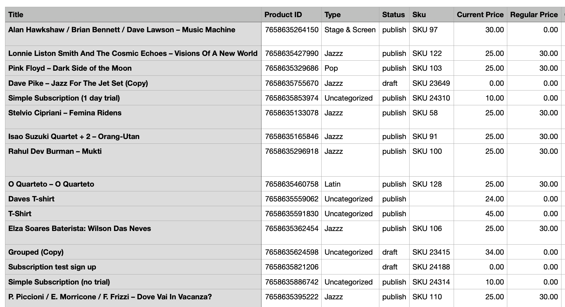Click the Status column header

(393, 14)
